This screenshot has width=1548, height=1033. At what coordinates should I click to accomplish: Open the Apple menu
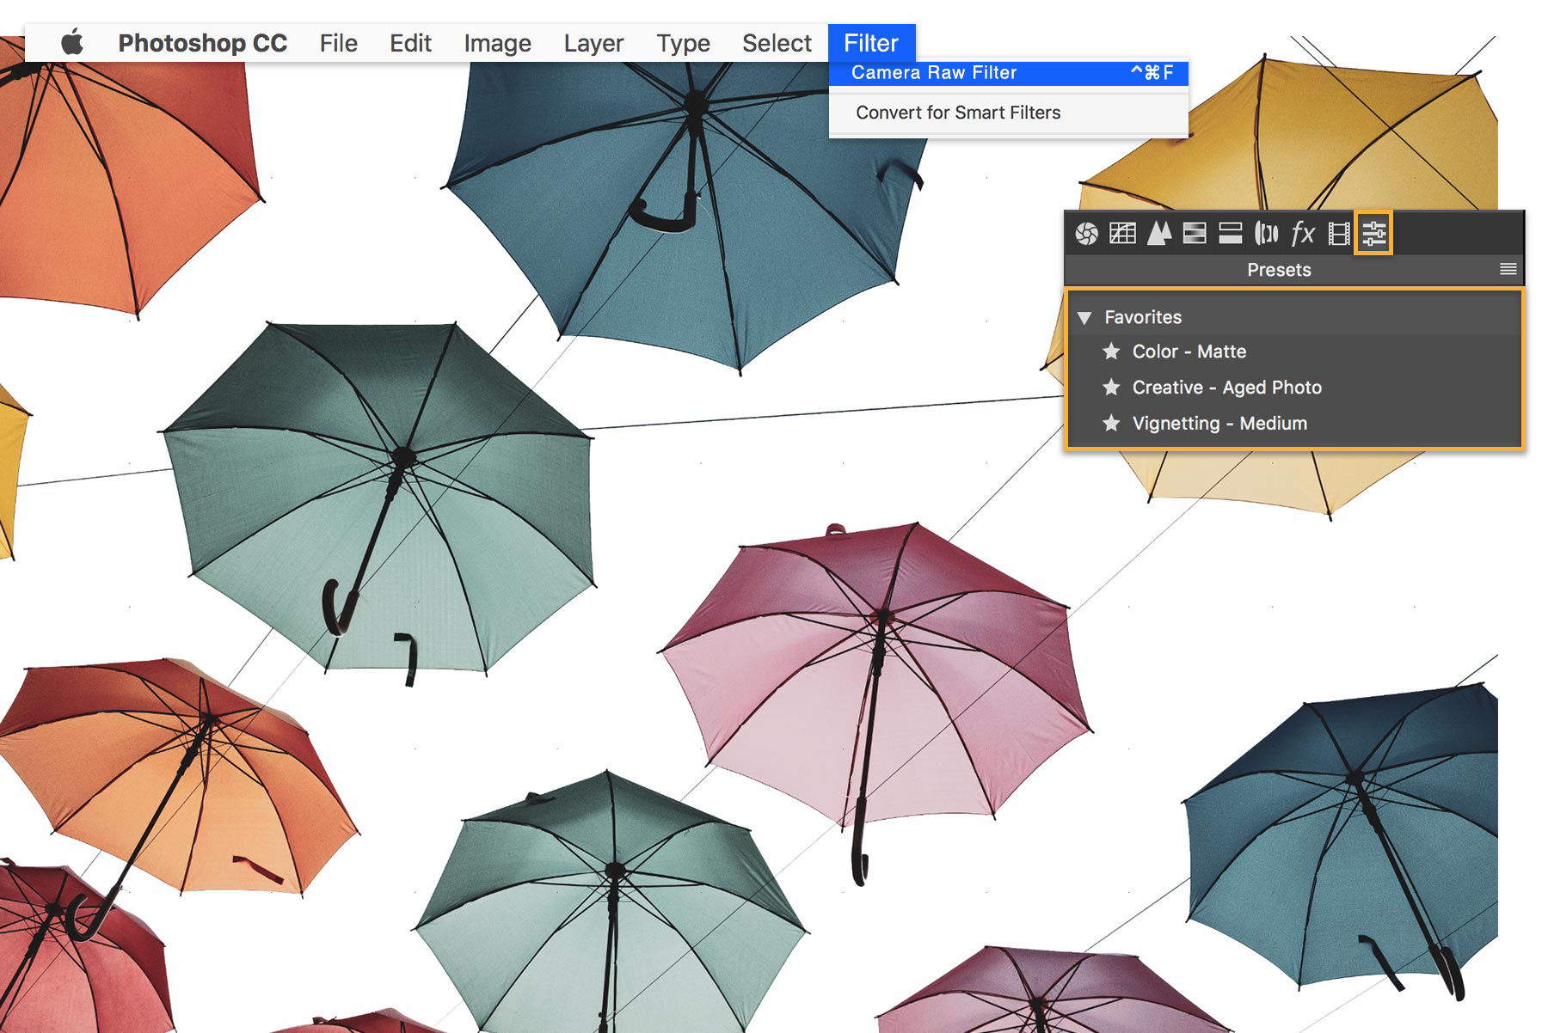pos(73,43)
